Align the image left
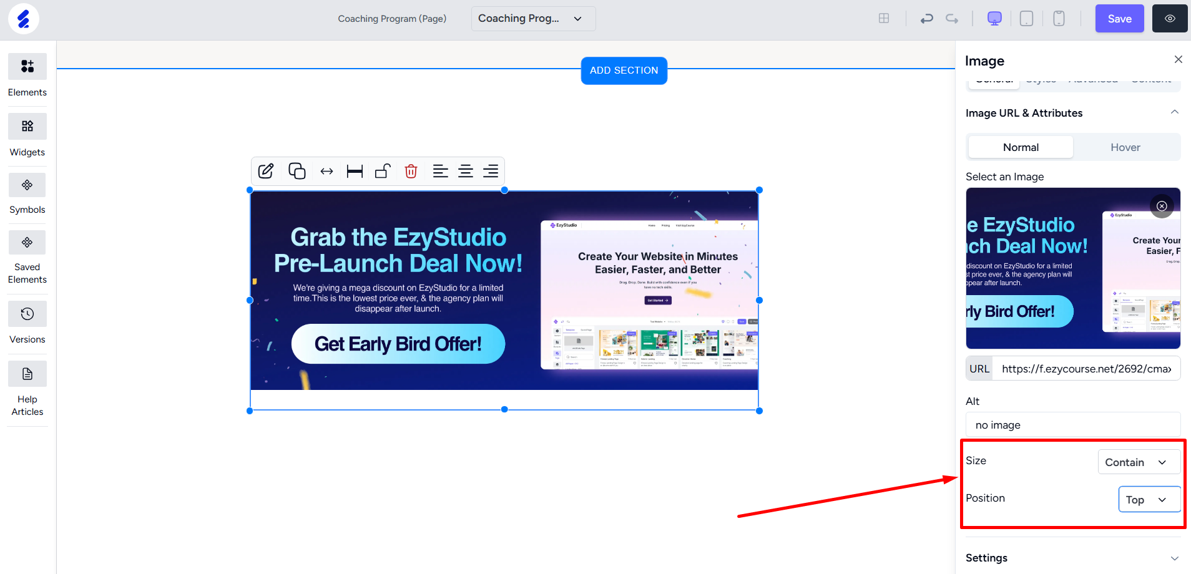 pos(441,171)
